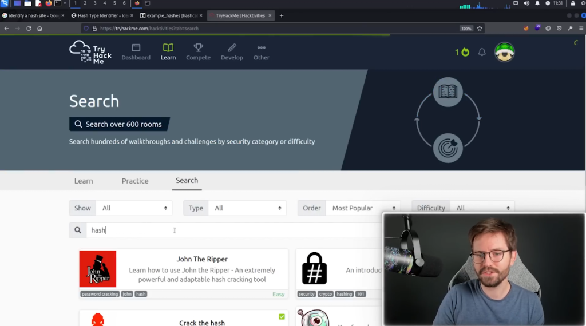Open the notifications bell on TryHackMe
The image size is (586, 326).
[x=482, y=52]
